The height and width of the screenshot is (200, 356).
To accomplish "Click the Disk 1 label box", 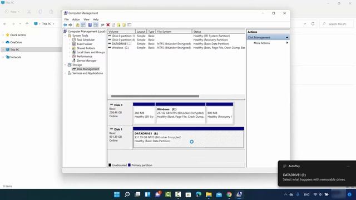I will (120, 137).
